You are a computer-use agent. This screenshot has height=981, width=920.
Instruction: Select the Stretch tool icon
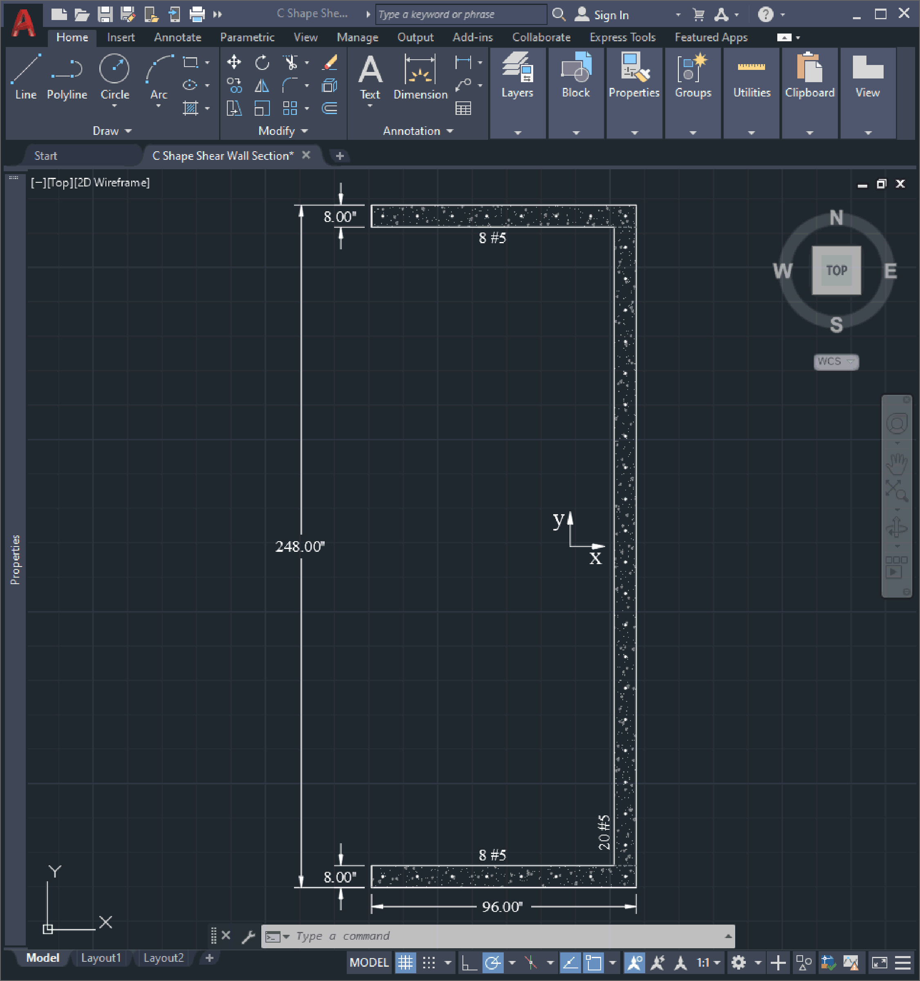[x=233, y=108]
